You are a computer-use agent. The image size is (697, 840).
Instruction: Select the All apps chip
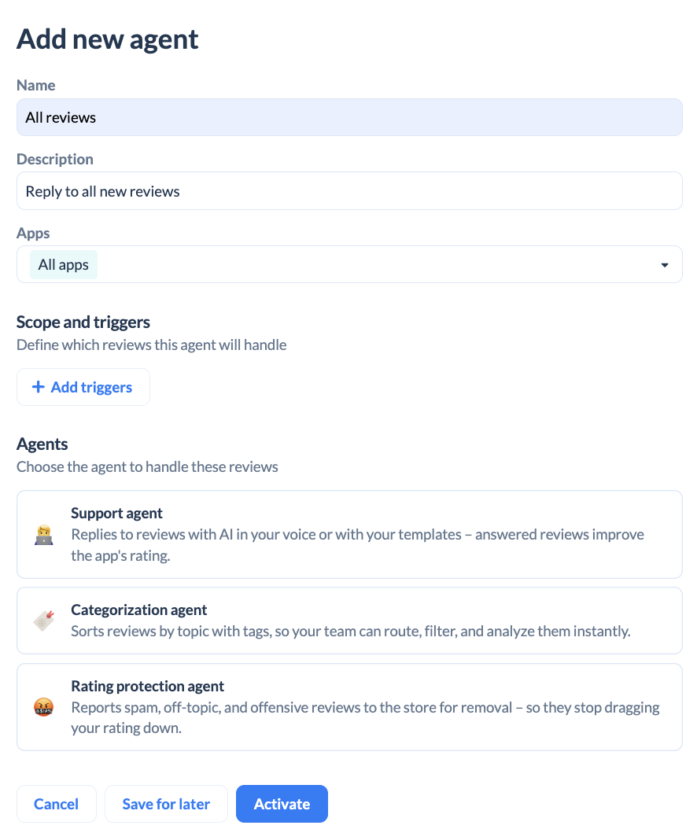pyautogui.click(x=63, y=264)
